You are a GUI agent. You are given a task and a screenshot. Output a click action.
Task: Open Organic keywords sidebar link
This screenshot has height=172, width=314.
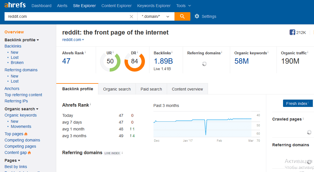21,115
